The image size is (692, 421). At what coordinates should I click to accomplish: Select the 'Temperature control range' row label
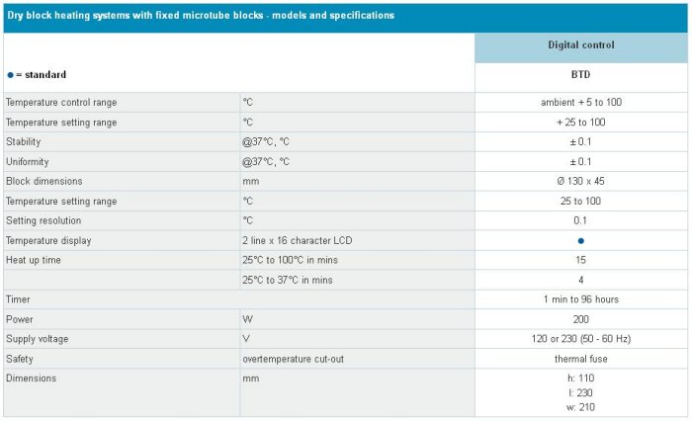coord(61,103)
